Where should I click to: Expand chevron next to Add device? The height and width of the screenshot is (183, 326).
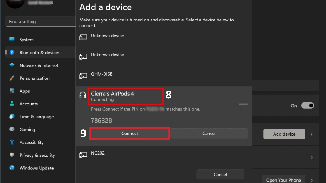pos(312,134)
